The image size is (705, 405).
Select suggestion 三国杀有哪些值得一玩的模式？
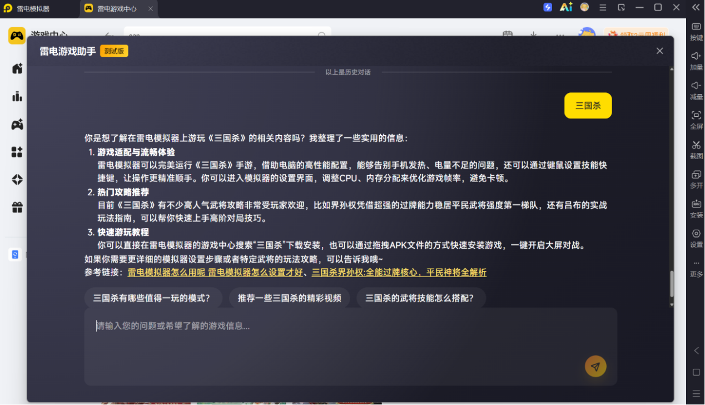(152, 298)
